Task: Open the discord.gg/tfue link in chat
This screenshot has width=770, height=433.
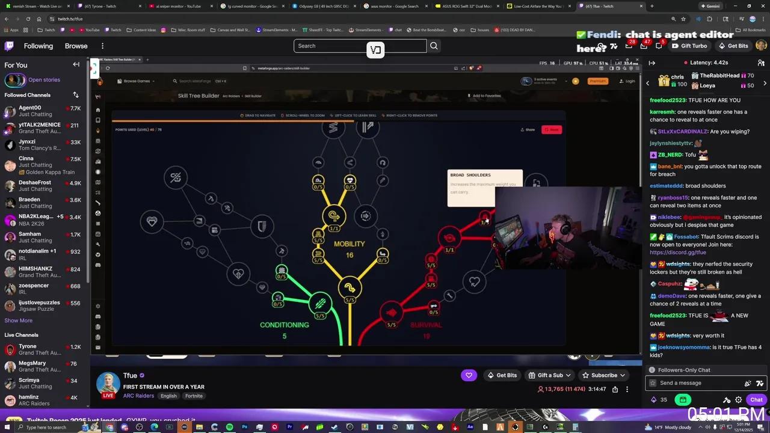Action: (678, 253)
